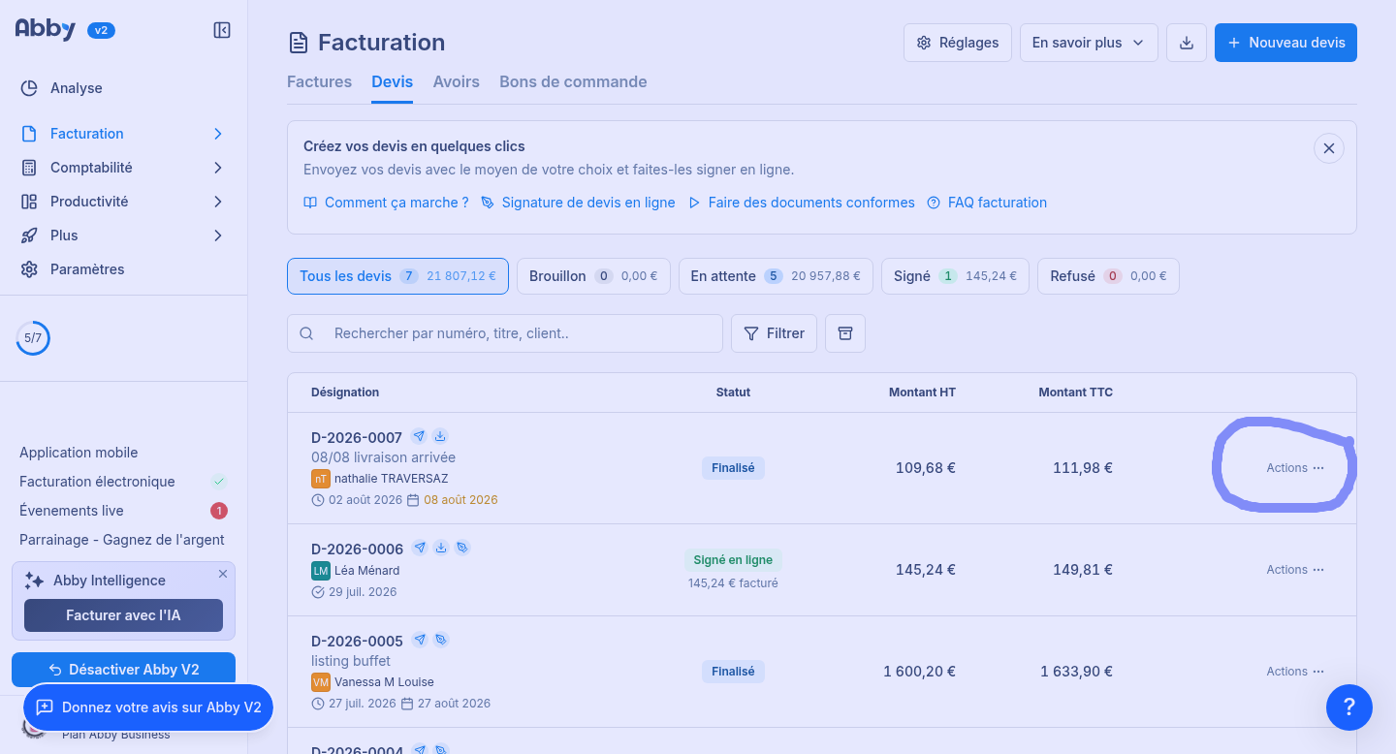1396x754 pixels.
Task: Filter by En attente status
Action: (776, 276)
